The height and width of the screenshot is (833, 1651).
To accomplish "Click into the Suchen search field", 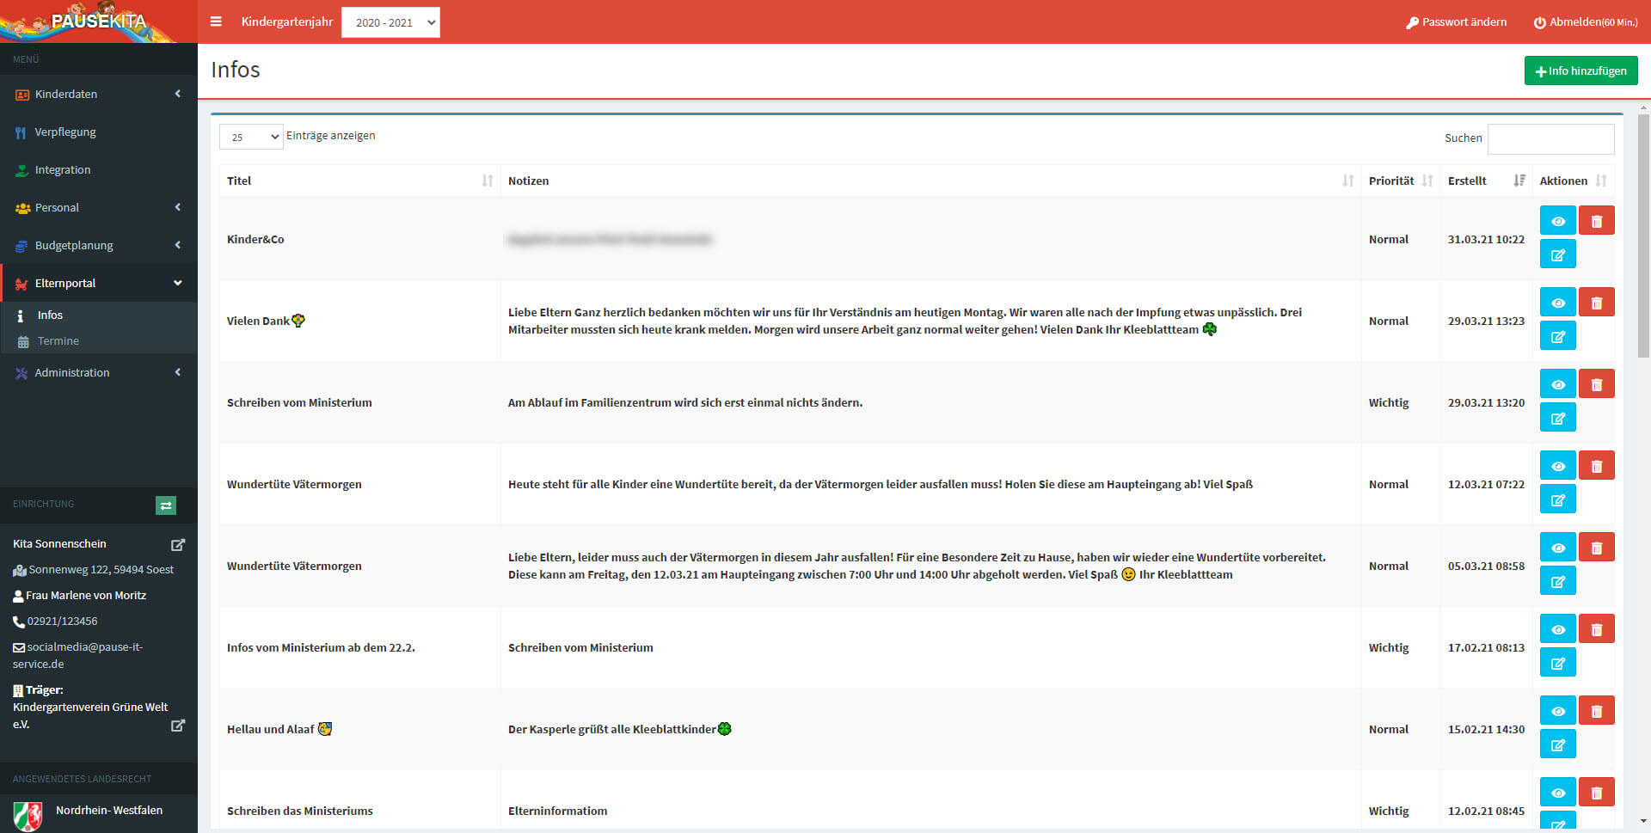I will [1550, 138].
